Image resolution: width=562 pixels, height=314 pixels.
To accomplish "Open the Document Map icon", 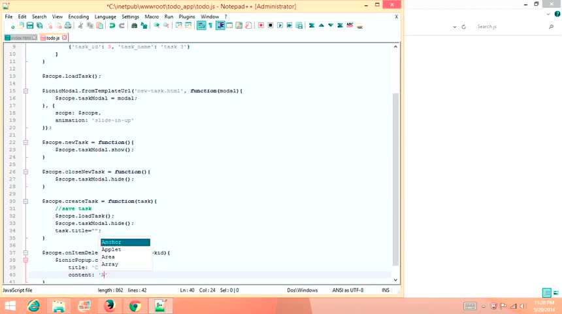I will coord(239,26).
